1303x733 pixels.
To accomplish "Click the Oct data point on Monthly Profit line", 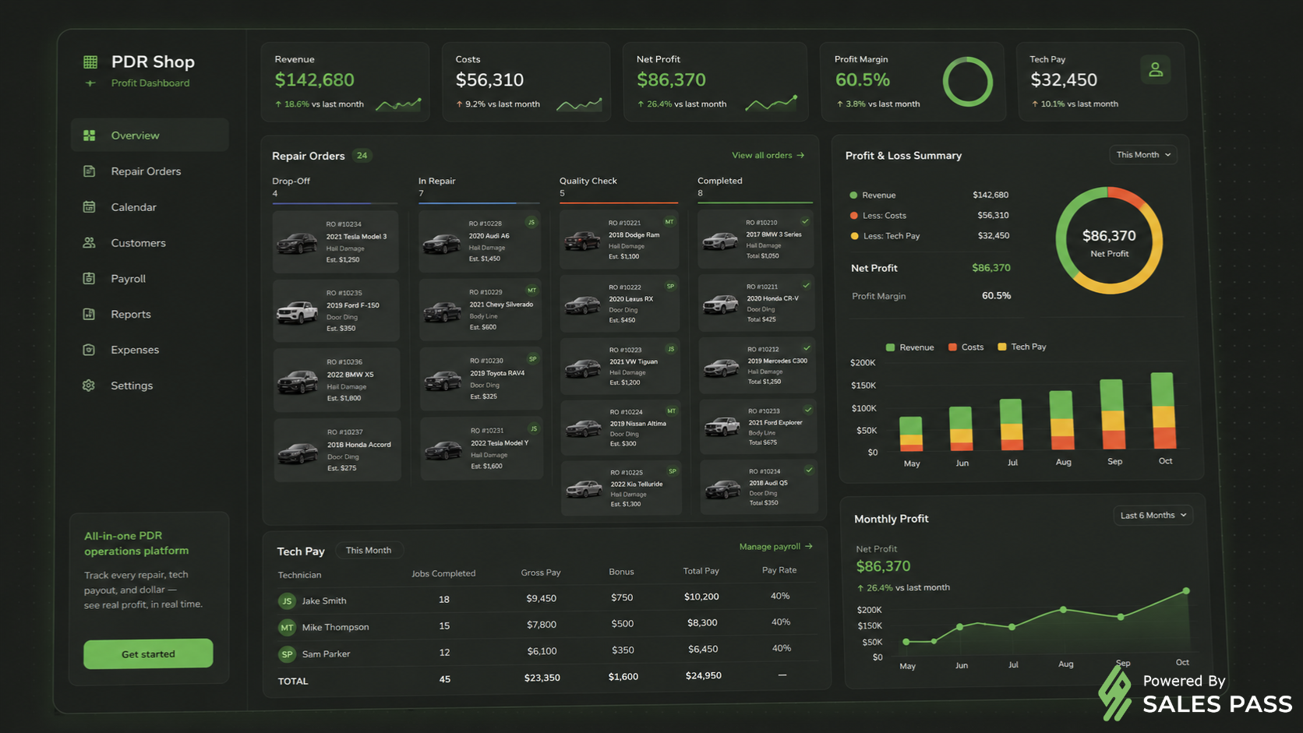I will click(1186, 591).
